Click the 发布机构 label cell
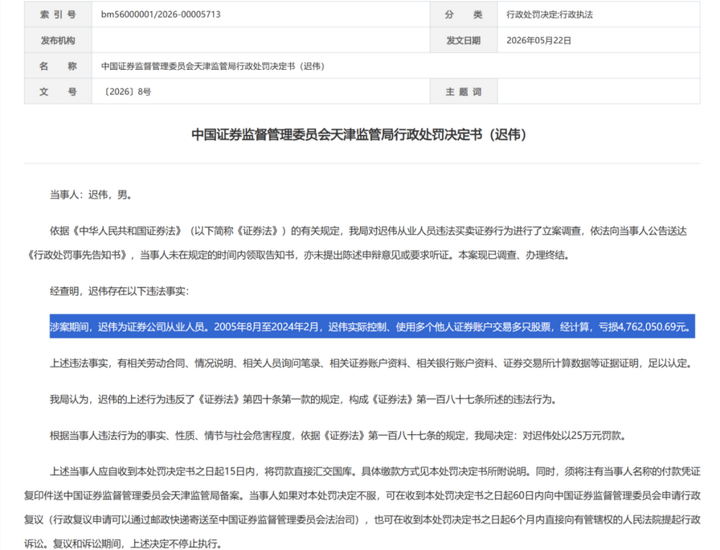Viewport: 720px width, 550px height. coord(58,40)
